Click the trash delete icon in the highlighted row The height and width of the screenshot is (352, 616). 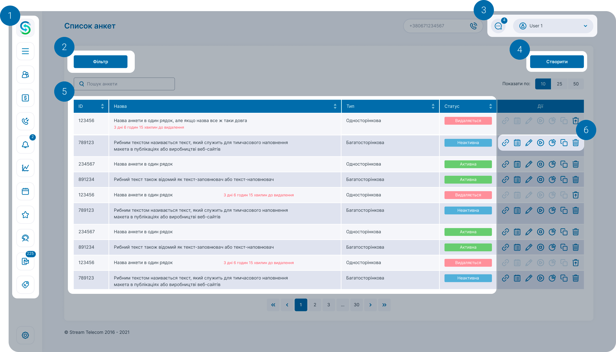pyautogui.click(x=575, y=143)
